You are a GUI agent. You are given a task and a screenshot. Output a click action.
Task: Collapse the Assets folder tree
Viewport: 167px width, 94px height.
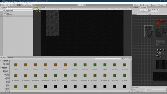1,67
